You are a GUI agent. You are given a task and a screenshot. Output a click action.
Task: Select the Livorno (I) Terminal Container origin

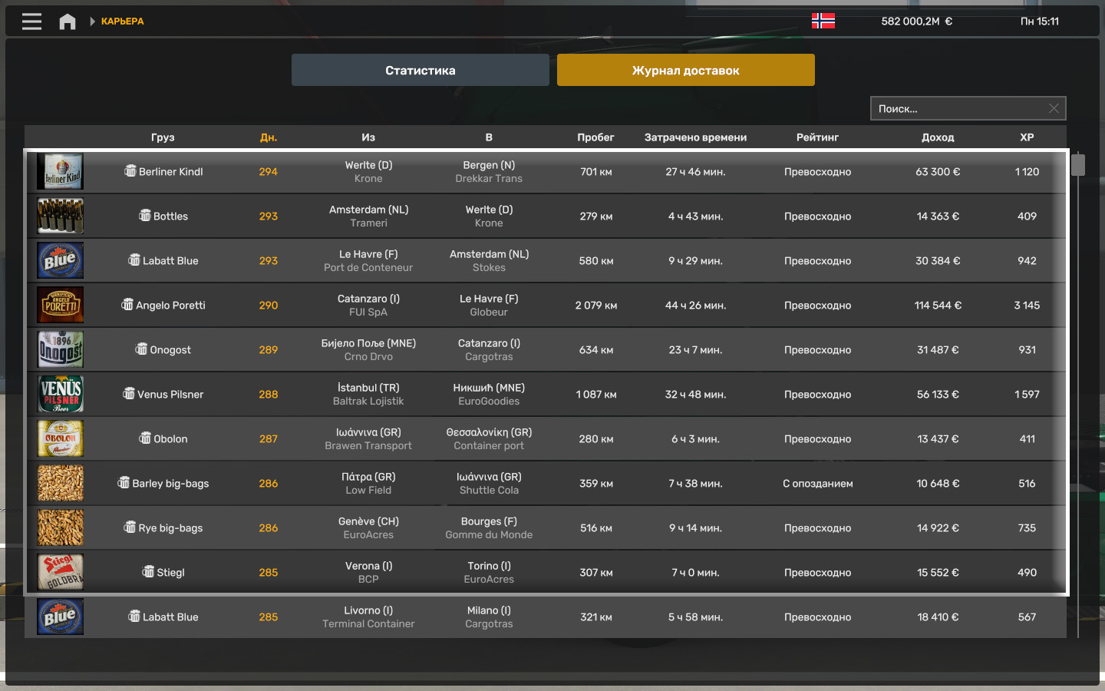[x=368, y=617]
